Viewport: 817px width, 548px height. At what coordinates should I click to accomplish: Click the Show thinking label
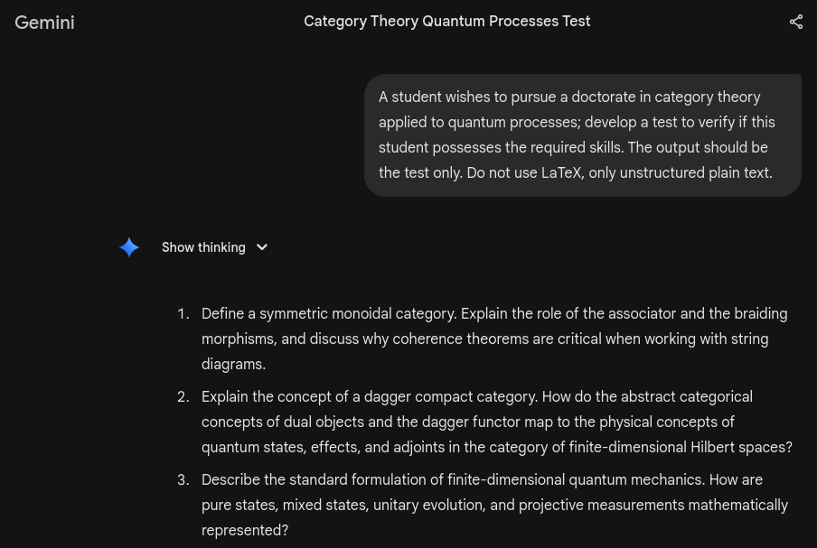203,247
